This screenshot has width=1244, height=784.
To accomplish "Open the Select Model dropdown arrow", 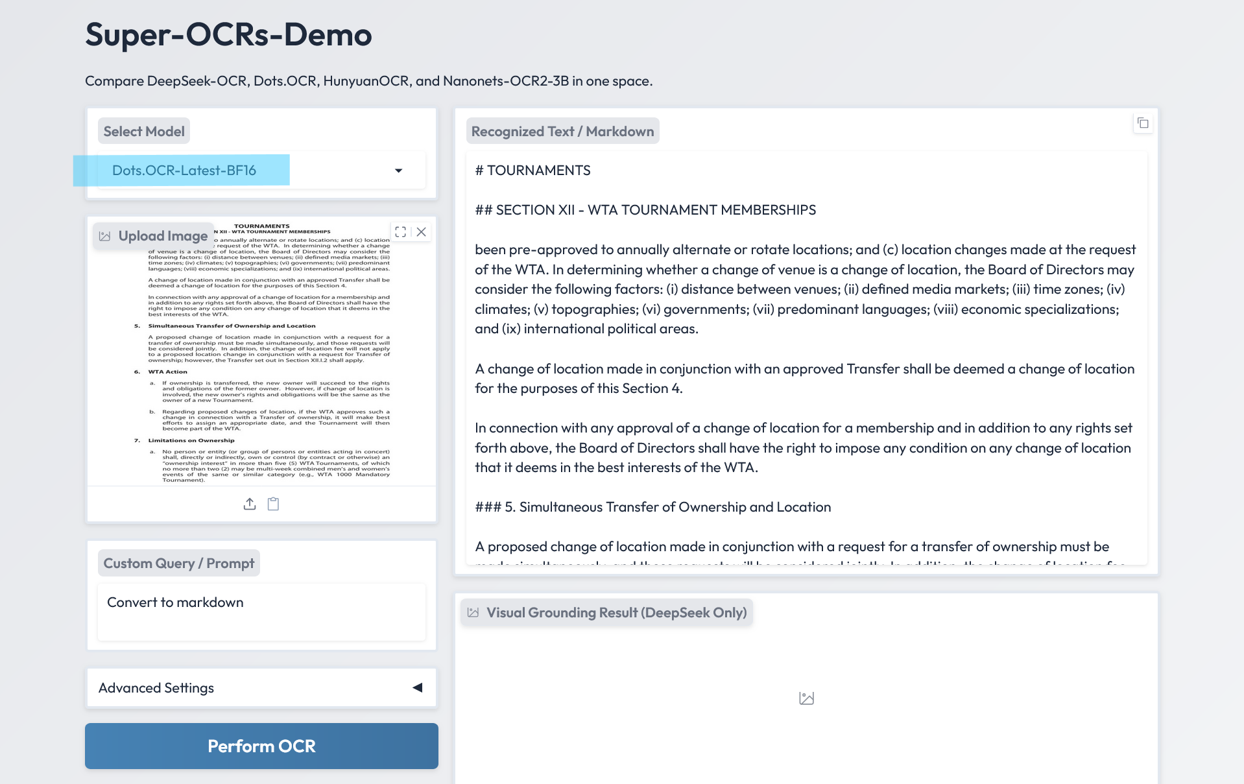I will (x=398, y=171).
